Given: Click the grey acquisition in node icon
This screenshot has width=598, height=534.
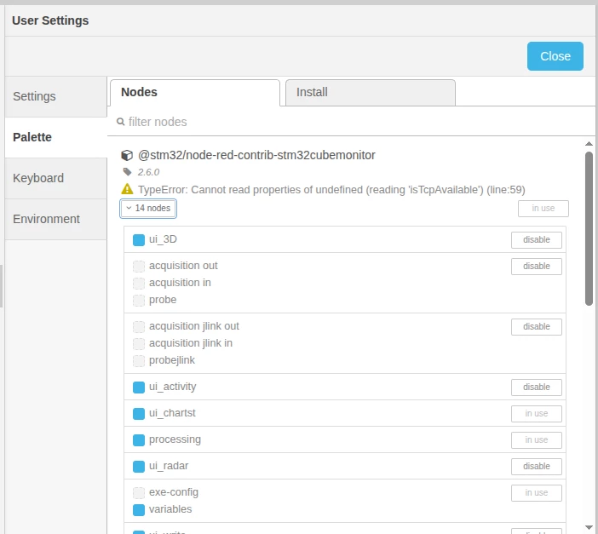Looking at the screenshot, I should click(x=139, y=283).
